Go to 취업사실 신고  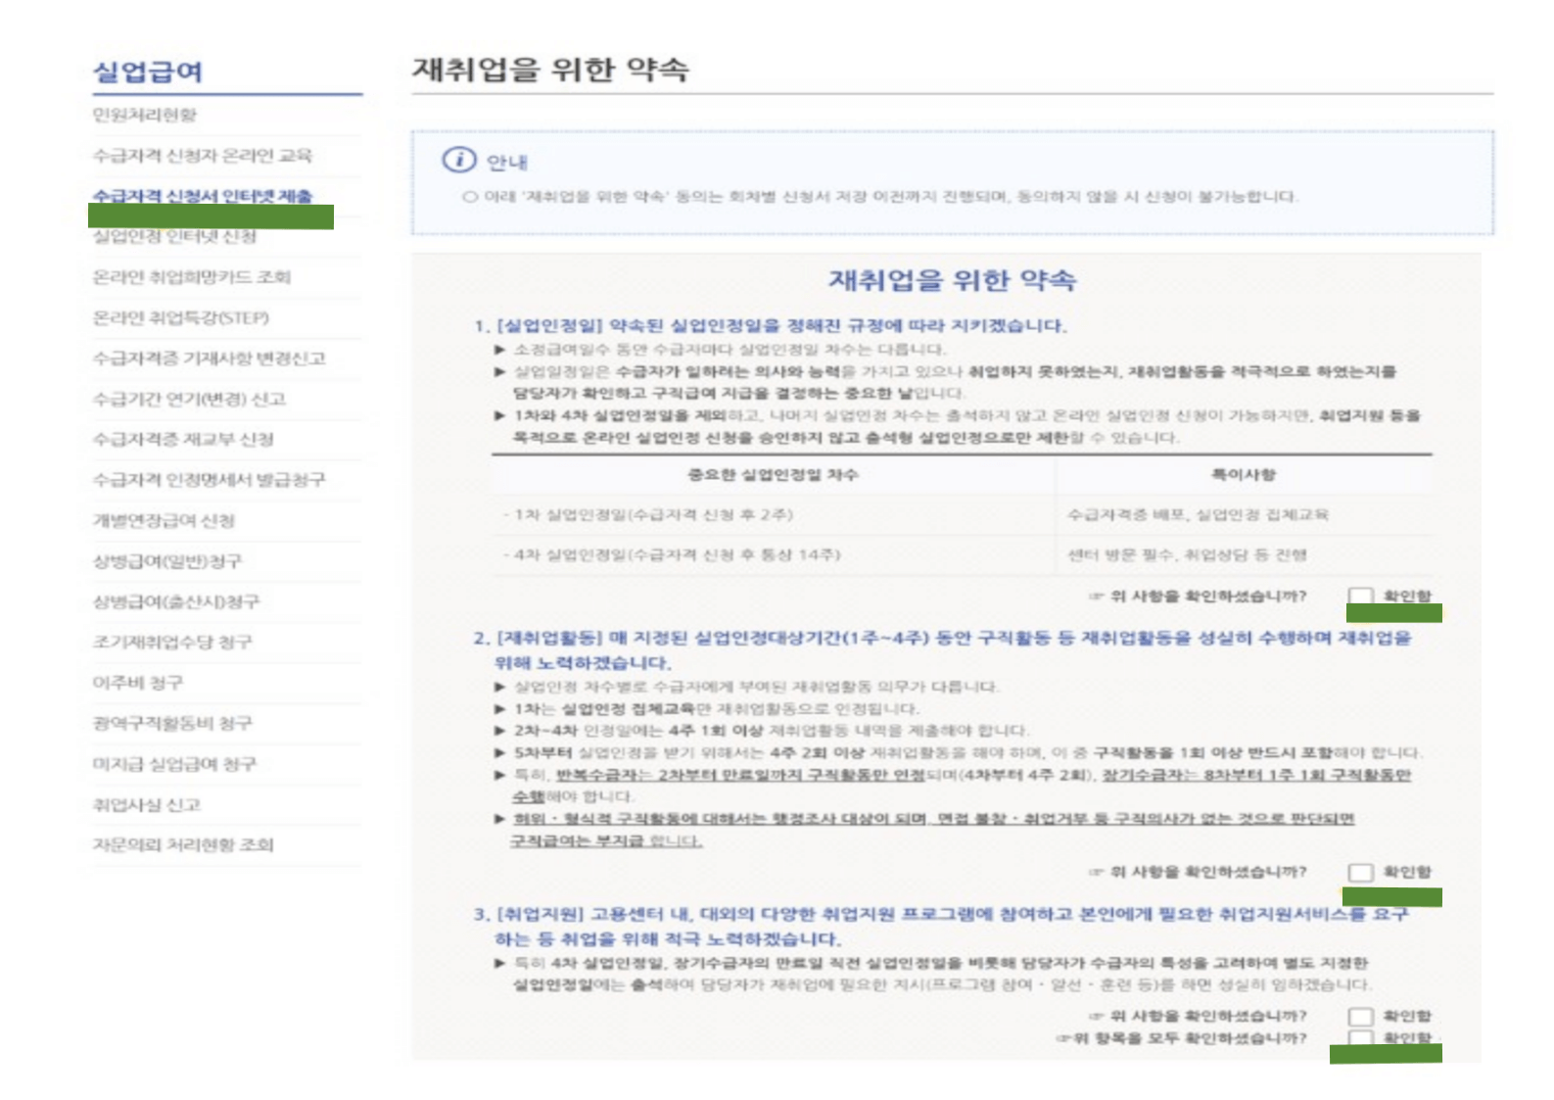[x=146, y=804]
